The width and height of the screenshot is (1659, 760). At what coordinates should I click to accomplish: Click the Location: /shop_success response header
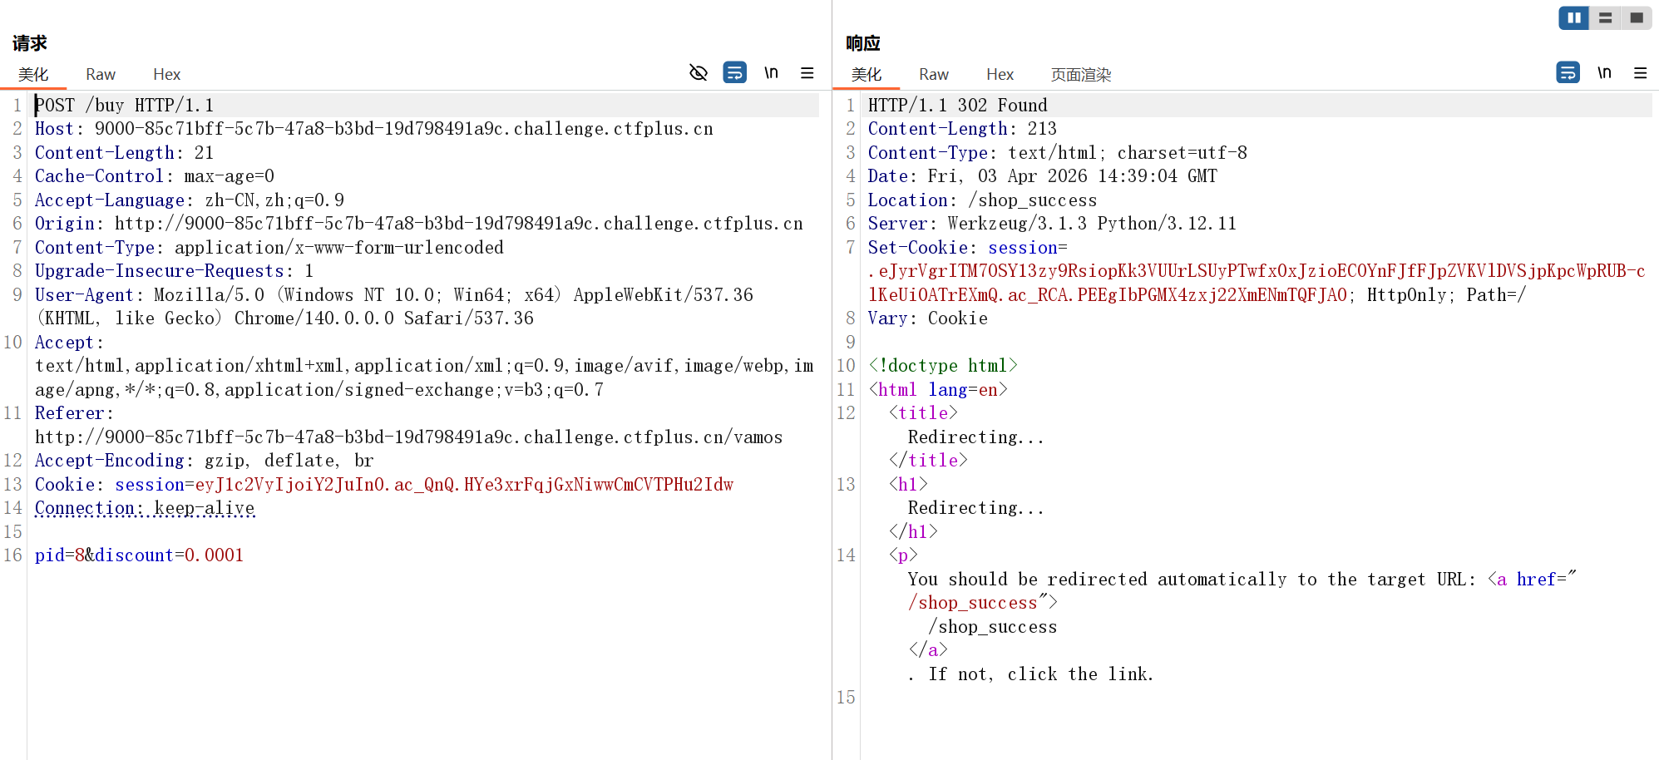[x=981, y=200]
